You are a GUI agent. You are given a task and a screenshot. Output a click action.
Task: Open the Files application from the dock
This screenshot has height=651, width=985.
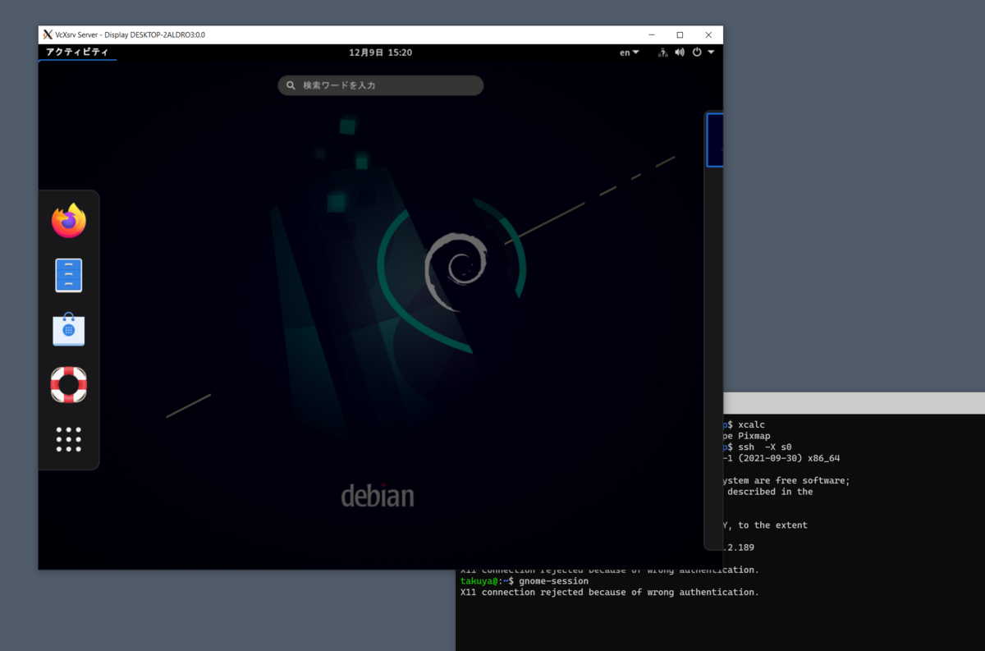pyautogui.click(x=68, y=275)
